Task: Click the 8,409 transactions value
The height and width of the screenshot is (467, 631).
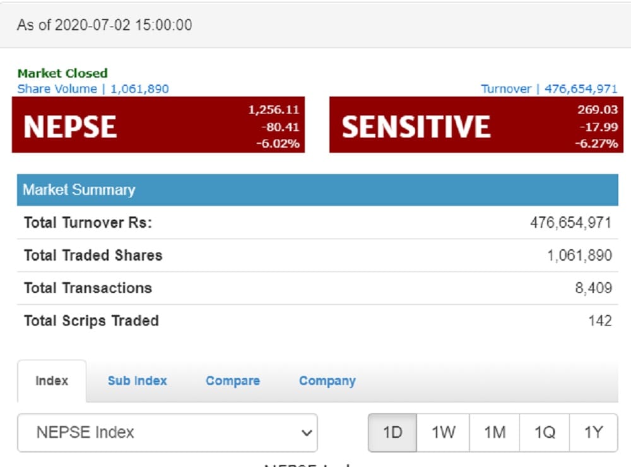Action: point(594,288)
